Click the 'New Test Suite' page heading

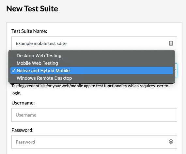click(32, 9)
